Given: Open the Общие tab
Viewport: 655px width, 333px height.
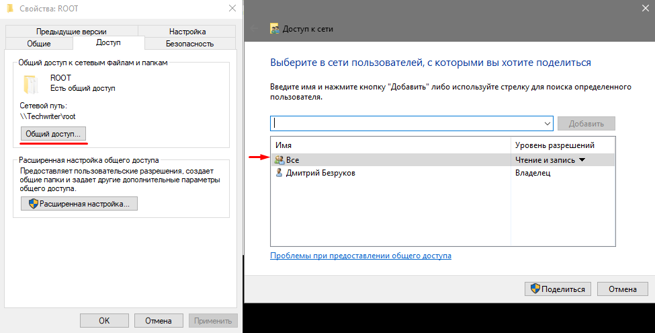Looking at the screenshot, I should [x=38, y=44].
